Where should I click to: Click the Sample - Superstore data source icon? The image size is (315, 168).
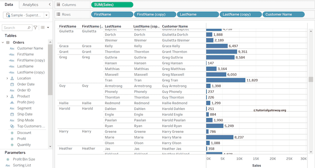click(x=8, y=15)
